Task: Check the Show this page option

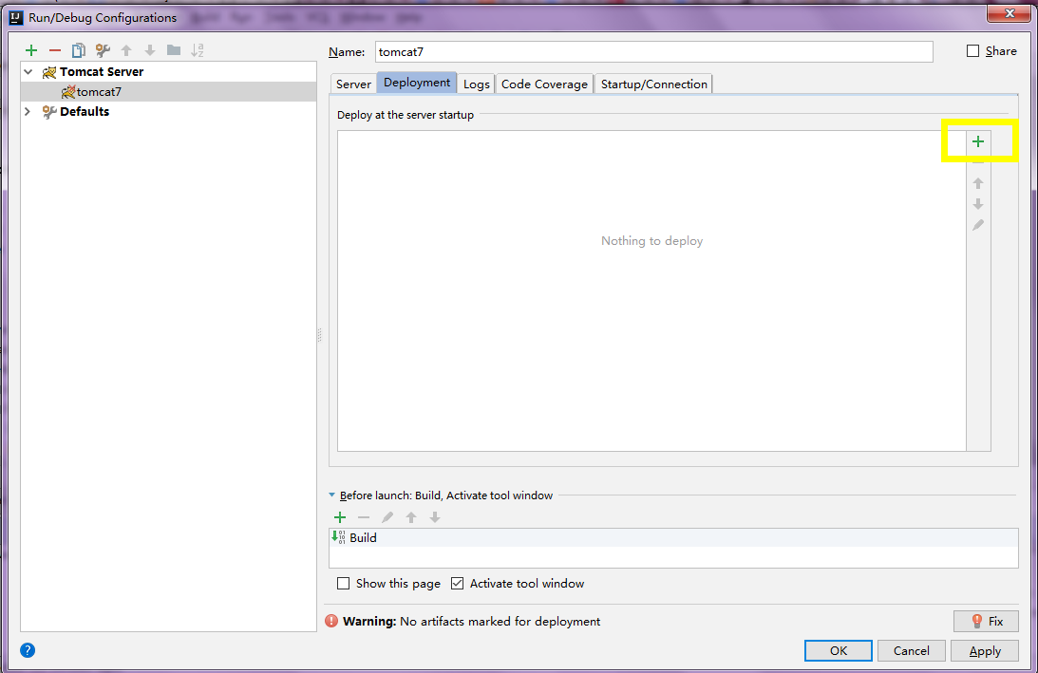Action: (x=343, y=584)
